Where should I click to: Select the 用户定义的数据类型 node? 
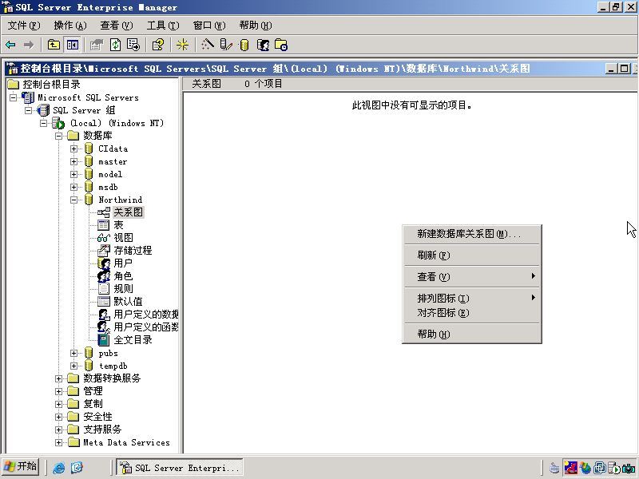click(146, 314)
